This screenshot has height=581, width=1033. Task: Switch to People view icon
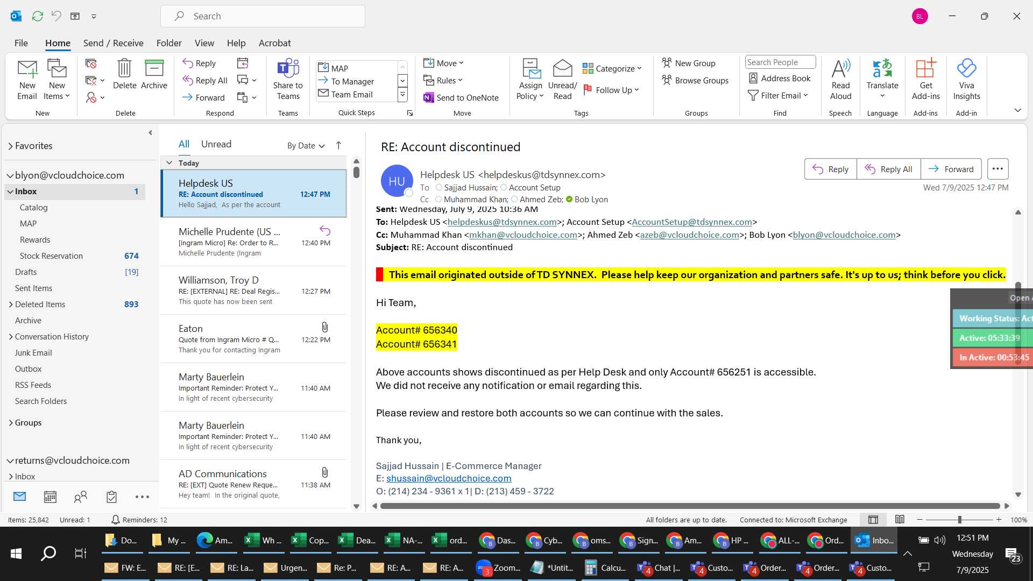pyautogui.click(x=81, y=497)
